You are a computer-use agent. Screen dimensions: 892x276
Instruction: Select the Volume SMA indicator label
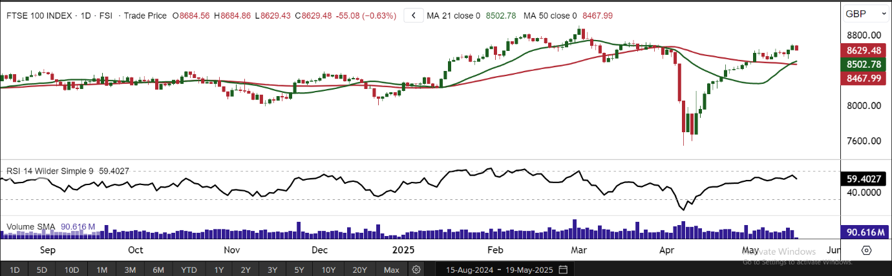(x=32, y=227)
